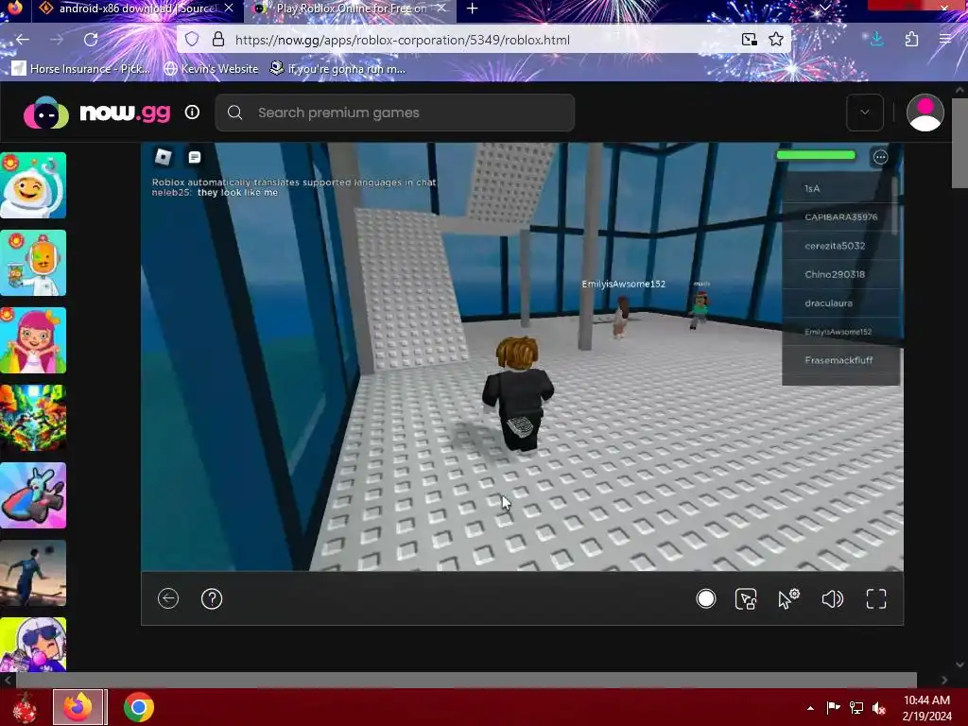
Task: Open Horse Insurance bookmark
Action: (81, 68)
